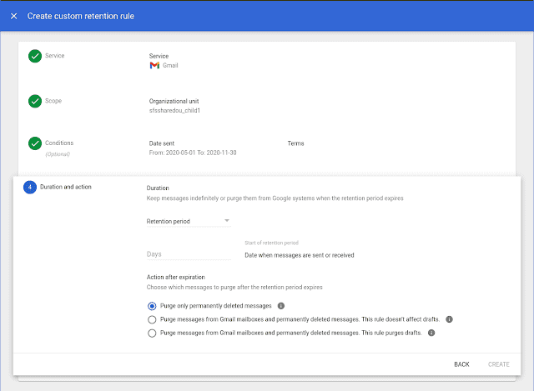Image resolution: width=534 pixels, height=391 pixels.
Task: Select Purge only permanently deleted messages
Action: point(152,306)
